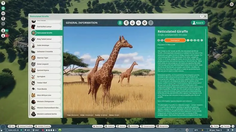Click the help question mark icon at top left
The width and height of the screenshot is (236, 132).
(x=3, y=3)
